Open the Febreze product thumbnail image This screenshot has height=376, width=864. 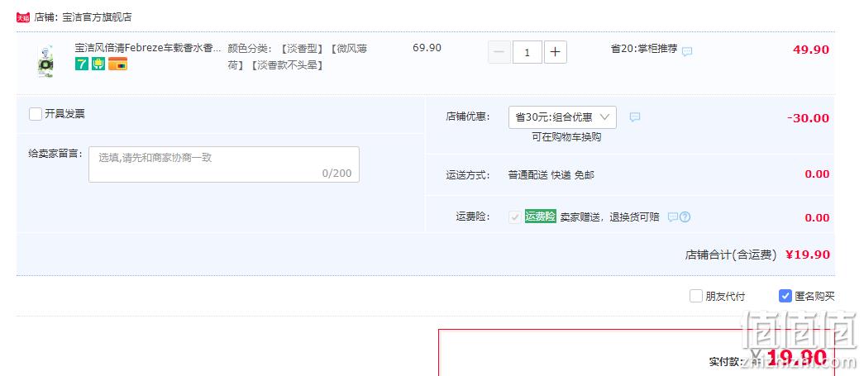(x=45, y=61)
